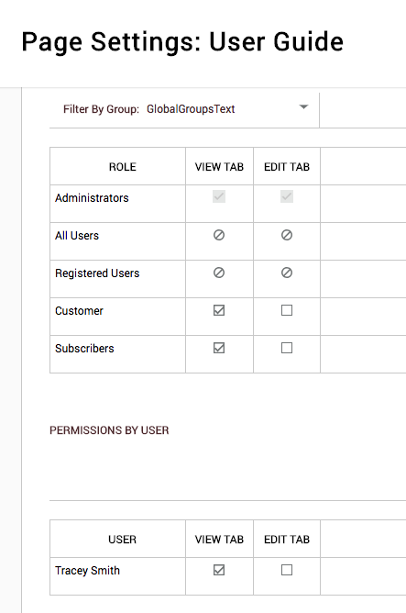
Task: Click Registered Users Edit Tab denied icon
Action: 287,273
